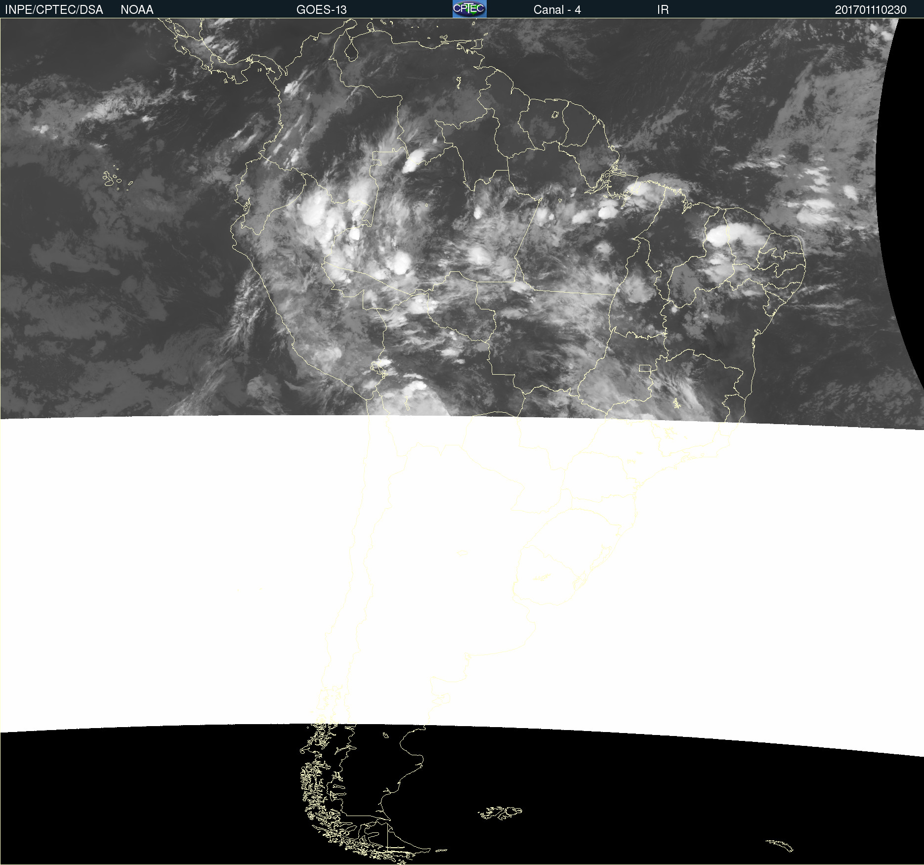Select the INPE/CPTEC/DSA header text
Image resolution: width=924 pixels, height=865 pixels.
click(x=54, y=10)
